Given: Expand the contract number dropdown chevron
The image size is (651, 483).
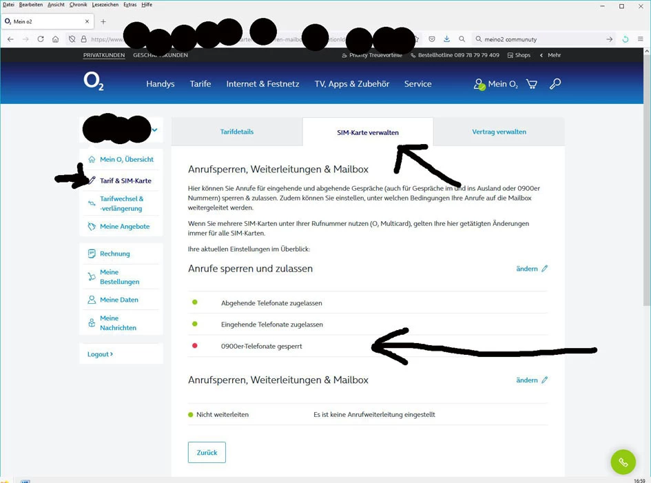Looking at the screenshot, I should 154,130.
